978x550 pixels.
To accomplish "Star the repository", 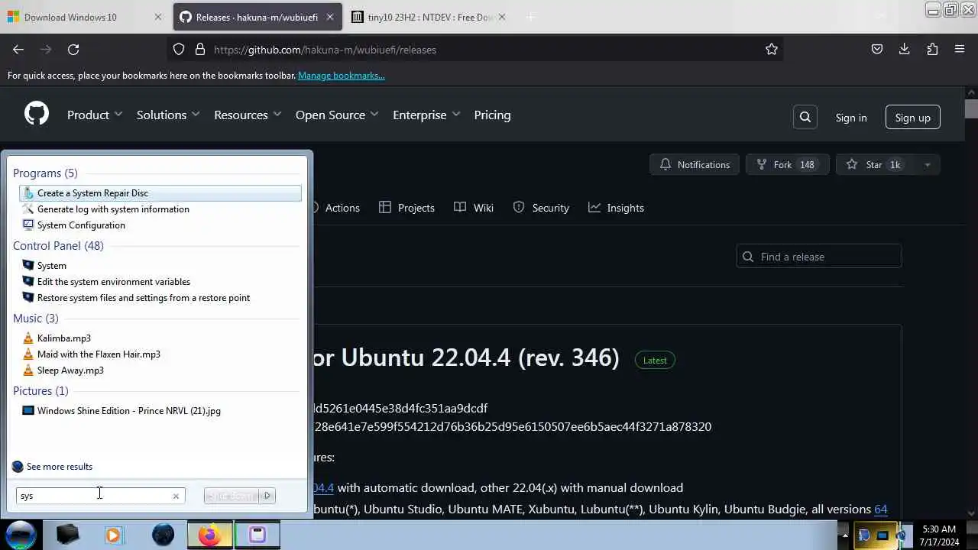I will tap(875, 165).
